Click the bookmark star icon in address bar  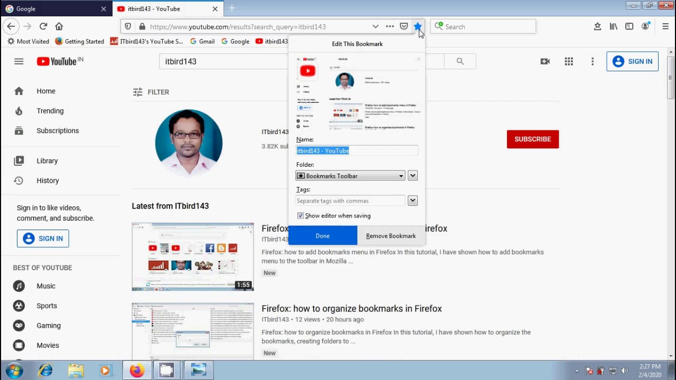pyautogui.click(x=417, y=26)
